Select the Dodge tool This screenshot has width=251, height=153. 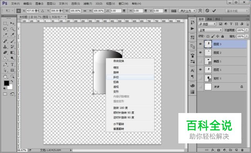point(12,58)
